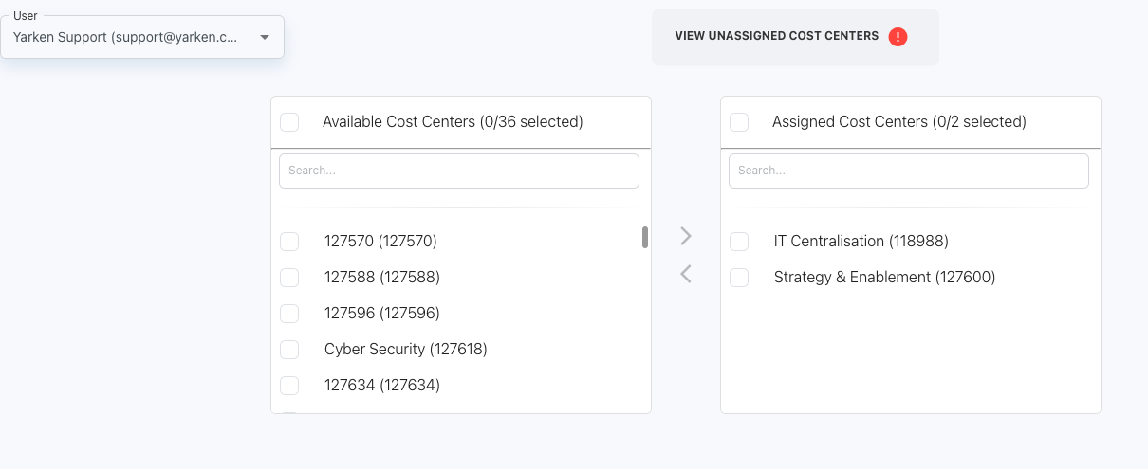
Task: Click the available list scrollbar thumb
Action: pos(645,237)
